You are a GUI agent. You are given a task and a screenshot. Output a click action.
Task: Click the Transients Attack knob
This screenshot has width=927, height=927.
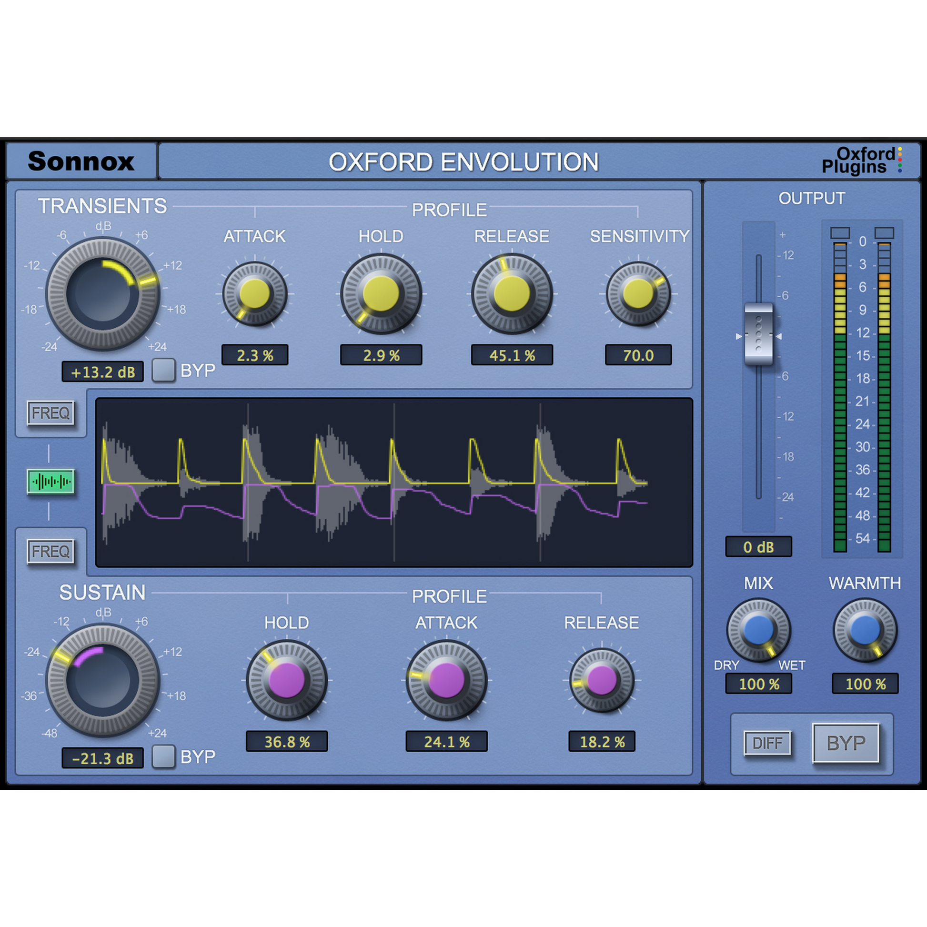pos(255,293)
